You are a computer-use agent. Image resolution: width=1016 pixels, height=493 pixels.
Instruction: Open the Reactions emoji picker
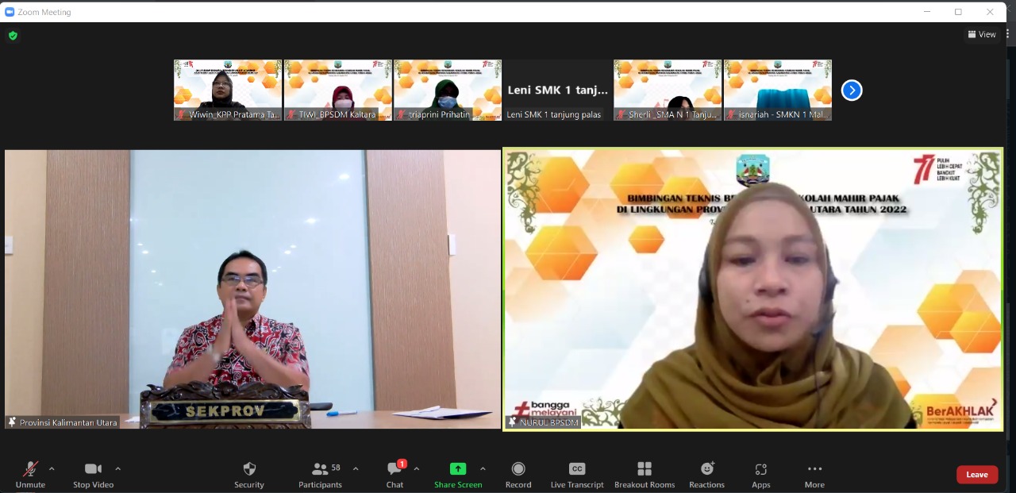click(706, 474)
